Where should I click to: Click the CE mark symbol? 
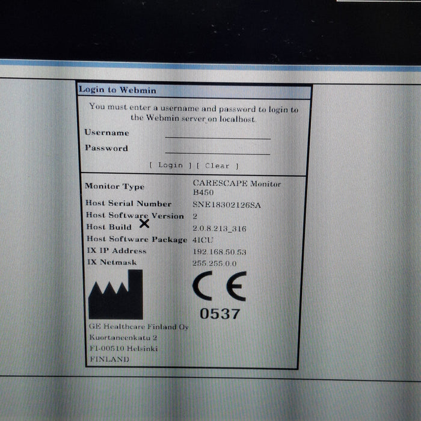point(219,286)
